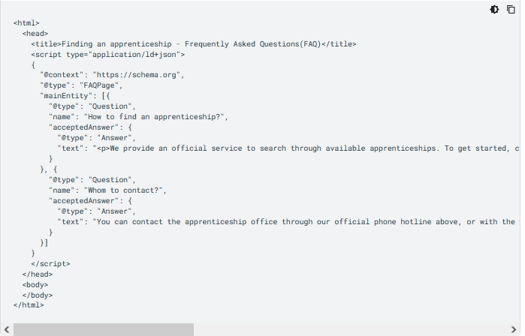Click the left scroll arrow
Image resolution: width=525 pixels, height=336 pixels.
click(6, 329)
